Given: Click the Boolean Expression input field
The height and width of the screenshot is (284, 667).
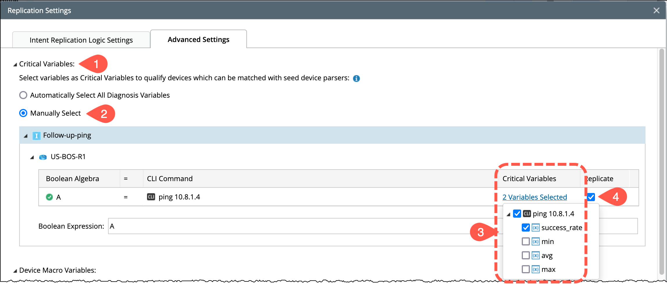Looking at the screenshot, I should (291, 226).
